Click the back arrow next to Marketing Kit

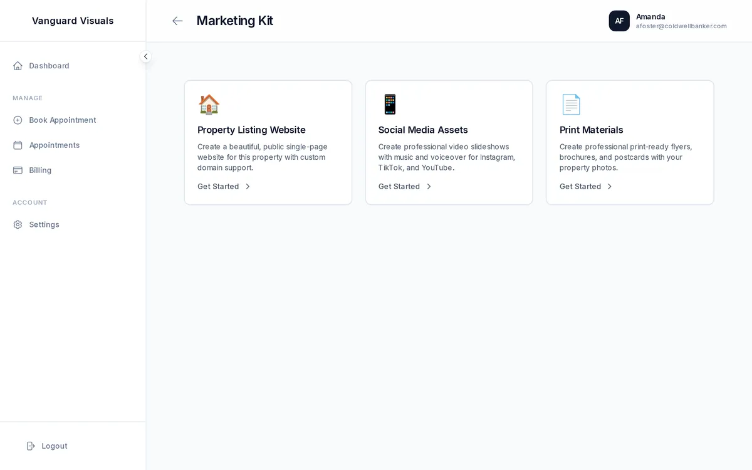177,21
